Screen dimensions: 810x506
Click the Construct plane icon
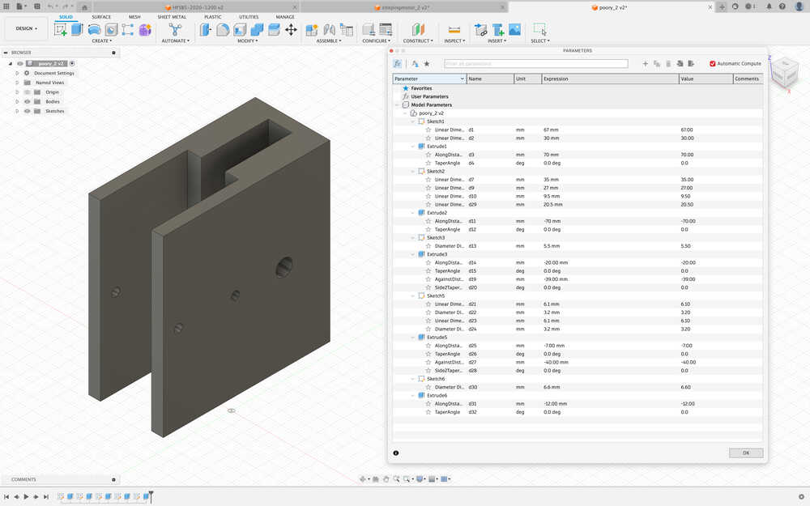point(418,29)
